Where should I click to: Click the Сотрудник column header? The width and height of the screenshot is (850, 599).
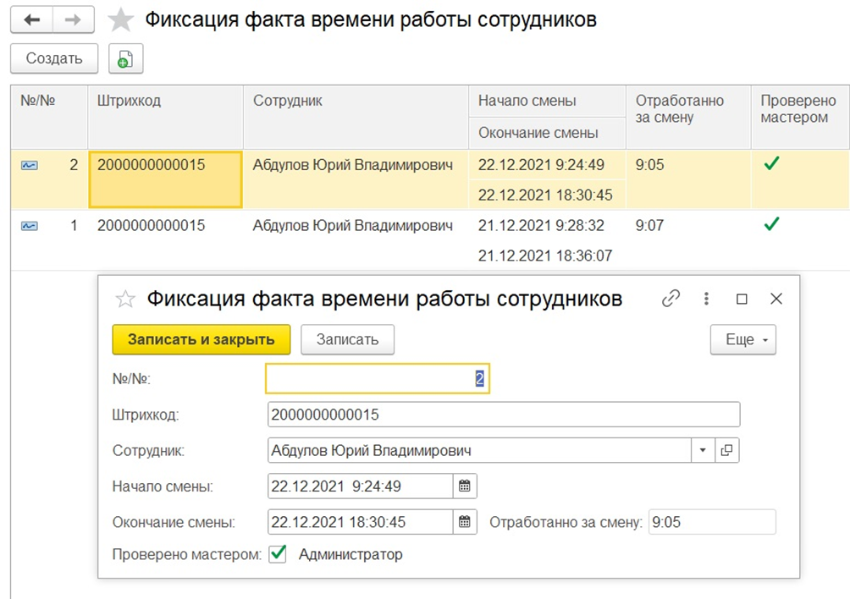(288, 101)
